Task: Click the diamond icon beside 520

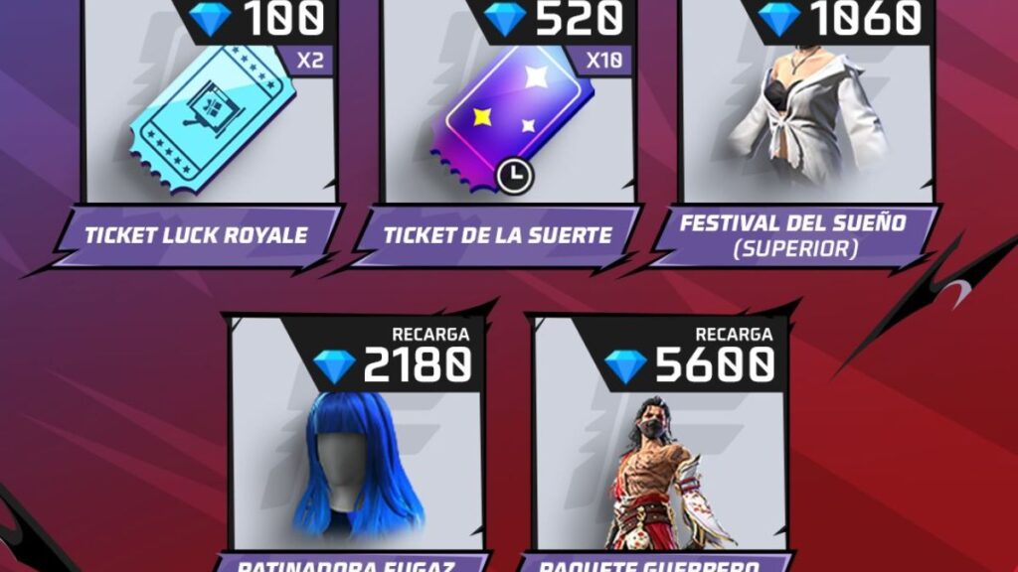Action: point(504,20)
